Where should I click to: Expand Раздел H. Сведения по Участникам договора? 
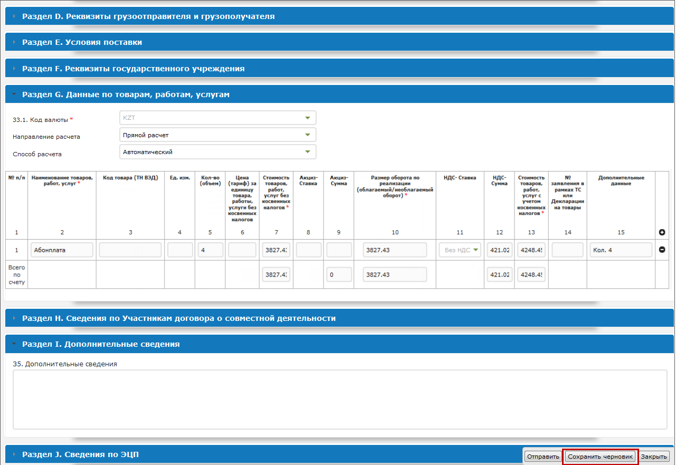click(x=339, y=318)
